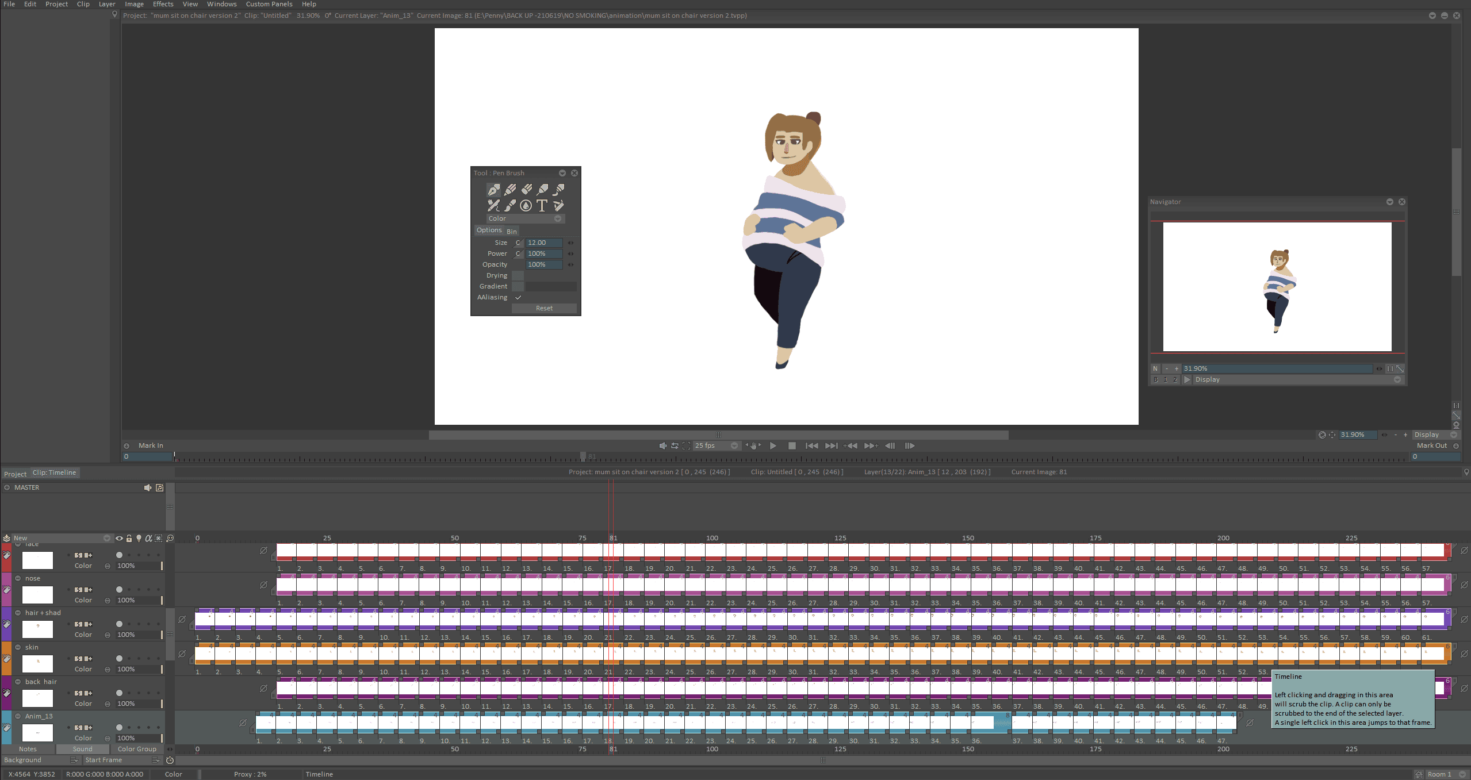Click the selection stencil icon in layer header
Viewport: 1471px width, 780px height.
159,539
